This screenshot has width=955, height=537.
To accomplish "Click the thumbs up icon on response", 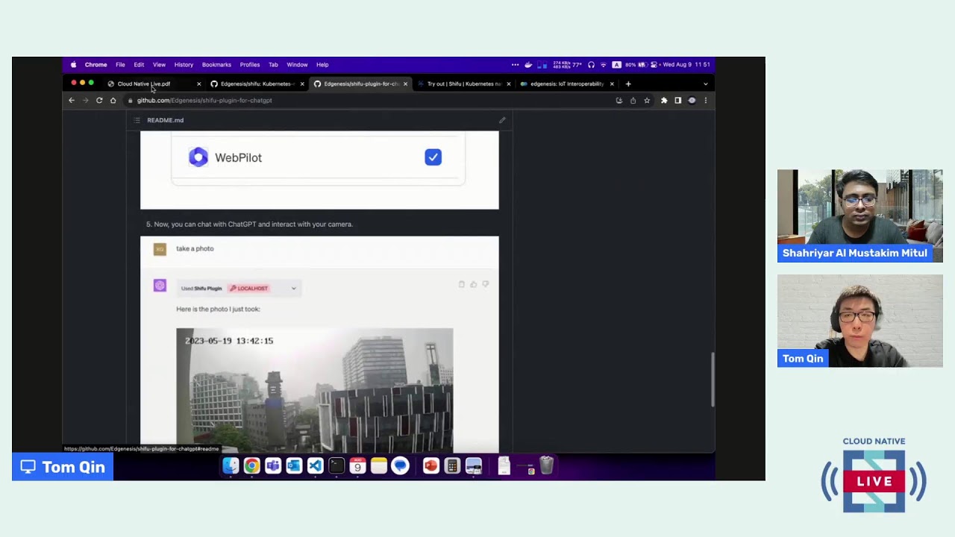I will coord(473,284).
